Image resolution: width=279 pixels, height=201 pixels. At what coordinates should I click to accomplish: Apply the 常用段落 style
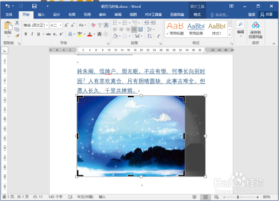coord(196,29)
